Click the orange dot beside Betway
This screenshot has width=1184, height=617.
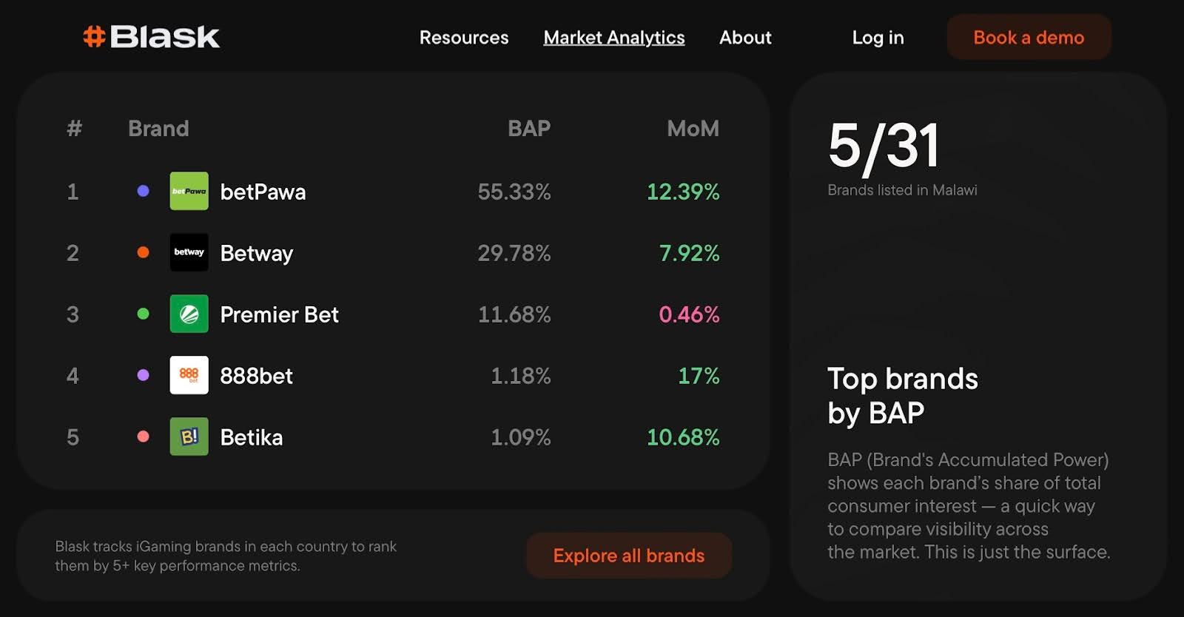click(x=144, y=252)
